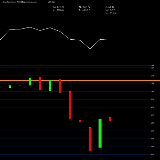Screen dimensions: 160x160
Task: Click the first small green candle
Action: [10, 86]
